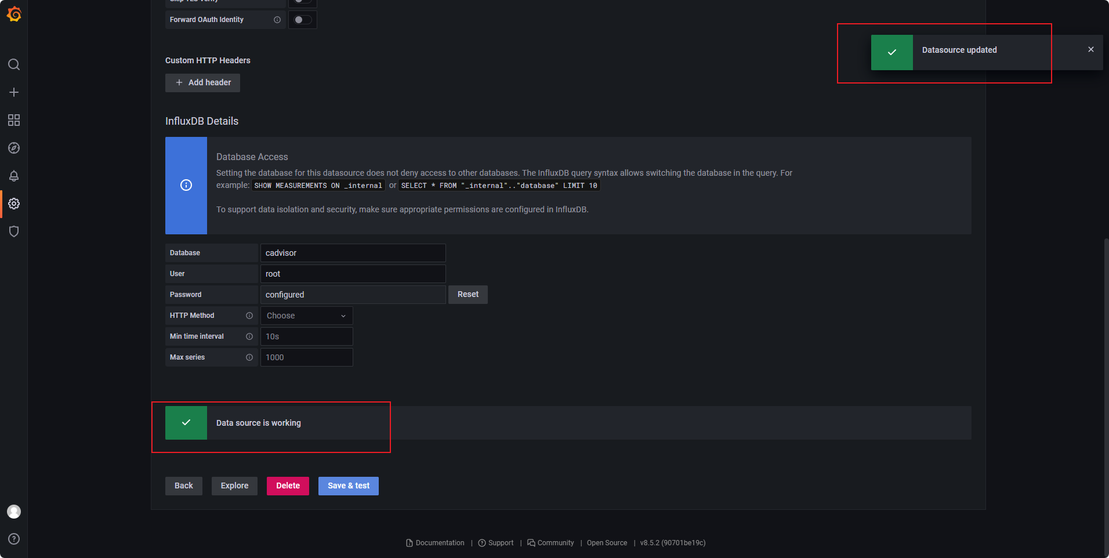Click the Database input field with cadvisor

click(x=353, y=253)
